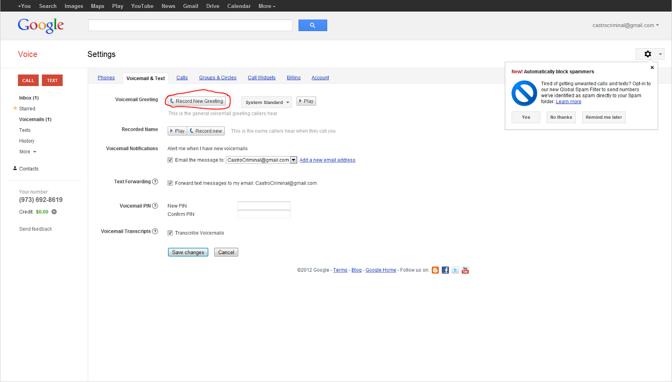Open Learn more link in popup
672x382 pixels.
point(569,101)
